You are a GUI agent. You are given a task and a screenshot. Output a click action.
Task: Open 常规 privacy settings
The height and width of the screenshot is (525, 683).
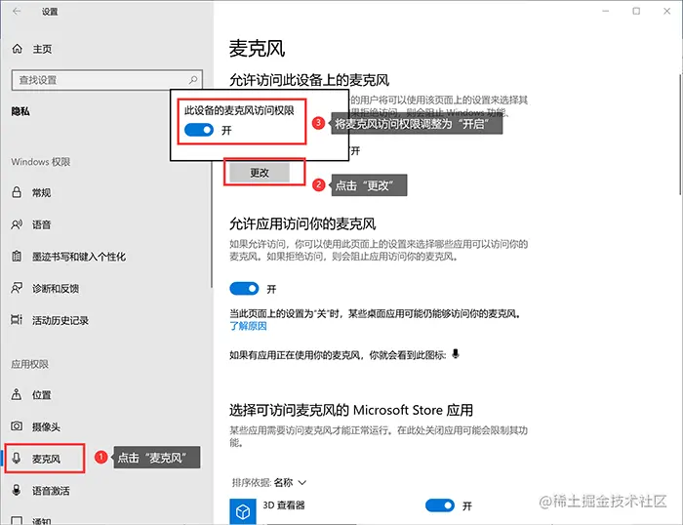tap(41, 192)
